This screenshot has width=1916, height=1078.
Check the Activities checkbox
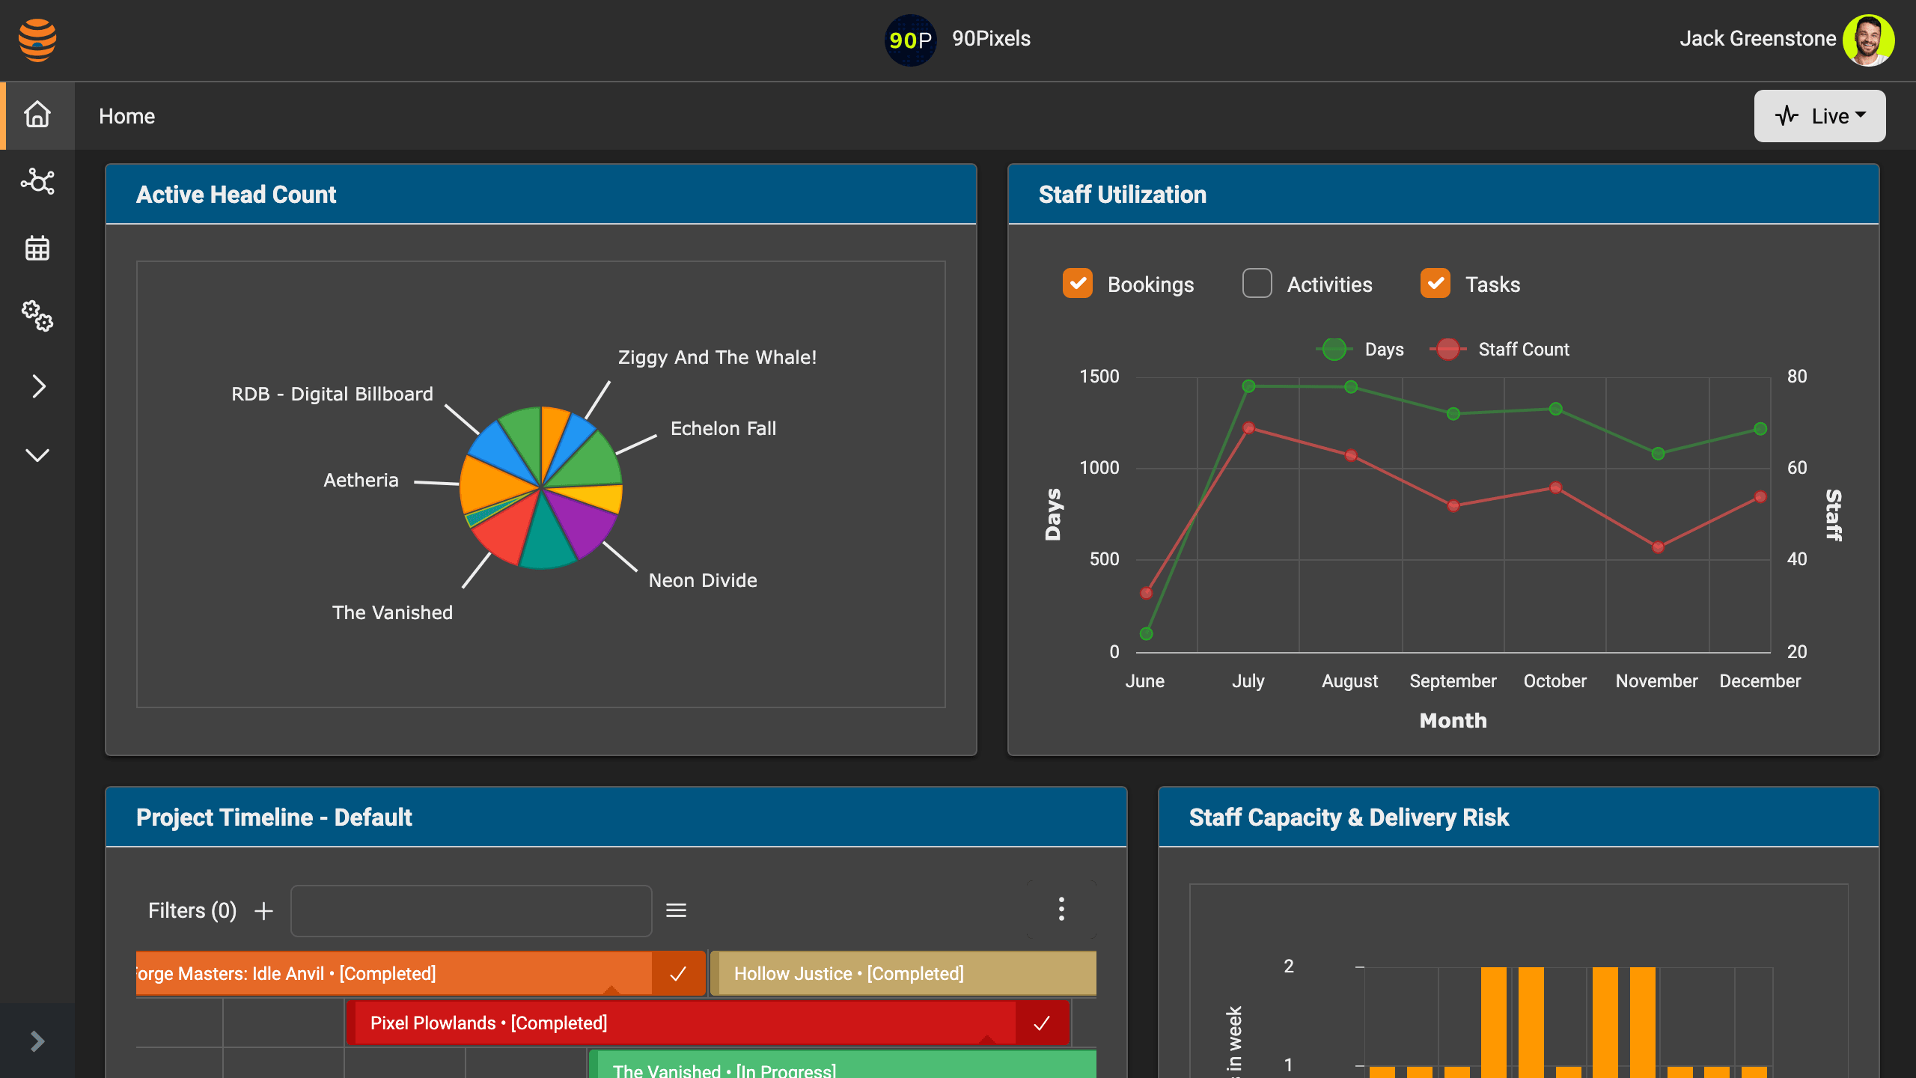1257,284
